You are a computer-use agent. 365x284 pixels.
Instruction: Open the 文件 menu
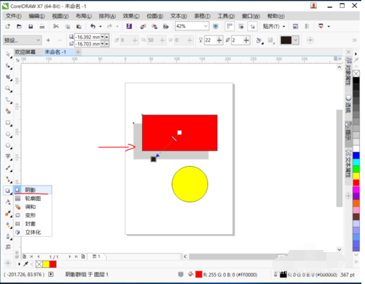point(14,16)
